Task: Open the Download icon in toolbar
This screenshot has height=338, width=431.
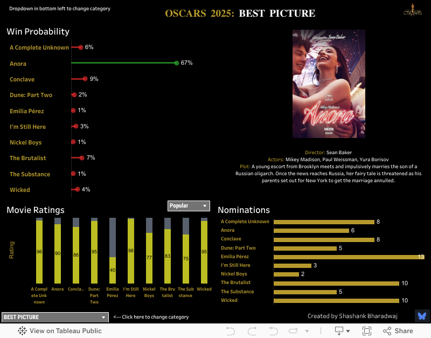Action: (339, 331)
